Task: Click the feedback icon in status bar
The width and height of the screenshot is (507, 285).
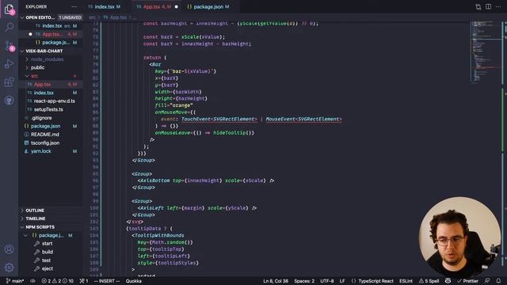Action: coord(487,281)
